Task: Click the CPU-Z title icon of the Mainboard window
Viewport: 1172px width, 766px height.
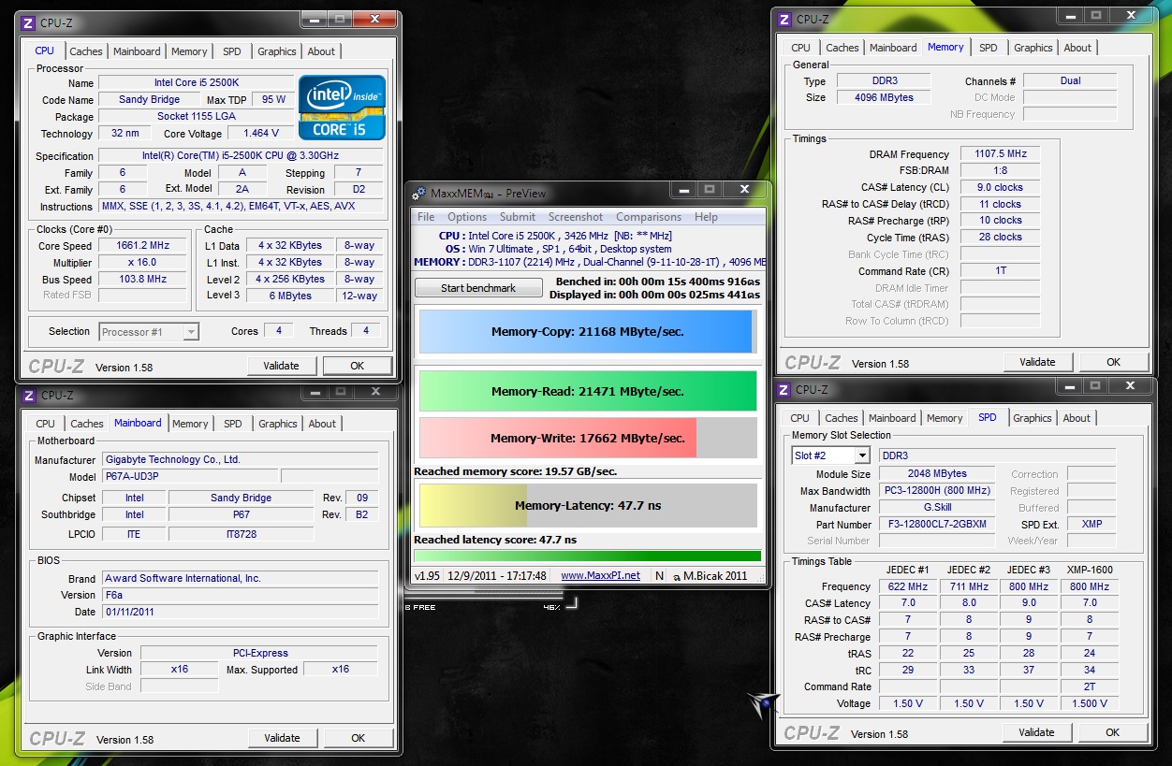Action: (x=29, y=396)
